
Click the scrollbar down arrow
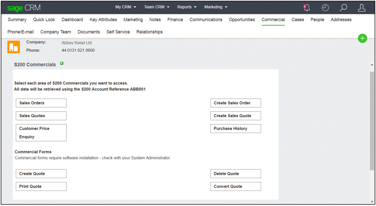[x=372, y=202]
